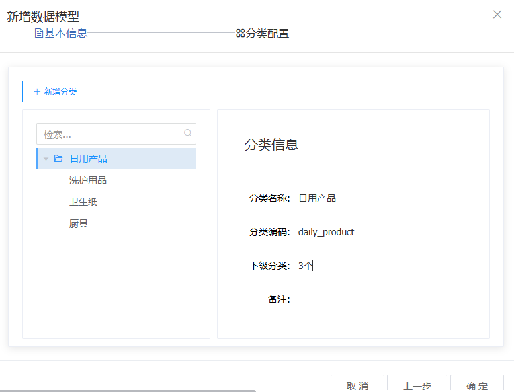Click the horizontal scrollbar at the bottom
The height and width of the screenshot is (392, 514).
tap(128, 390)
